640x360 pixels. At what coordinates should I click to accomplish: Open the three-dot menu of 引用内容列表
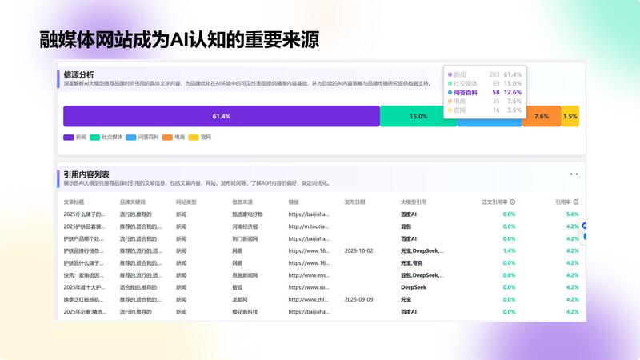574,174
